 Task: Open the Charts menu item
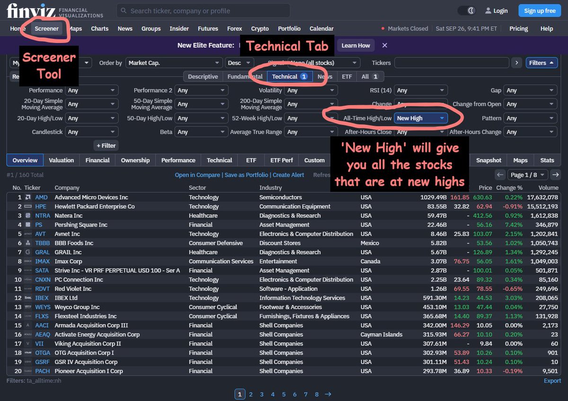pos(100,28)
